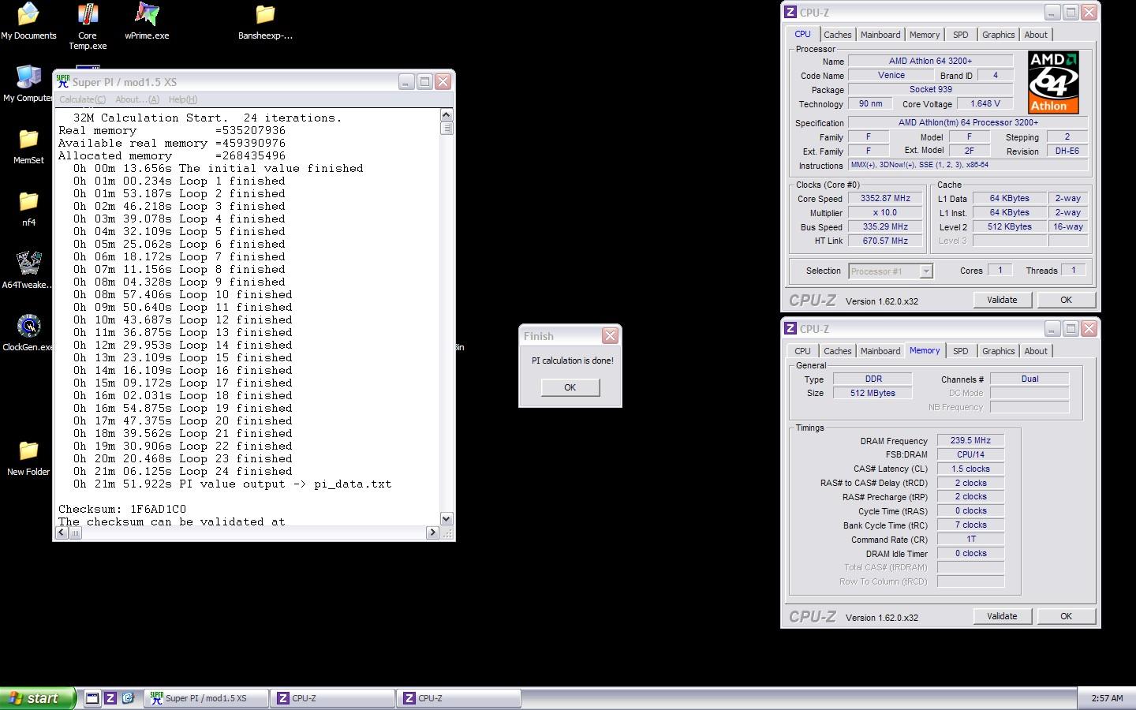Switch to Graphics tab in lower CPU-Z window

coord(999,351)
